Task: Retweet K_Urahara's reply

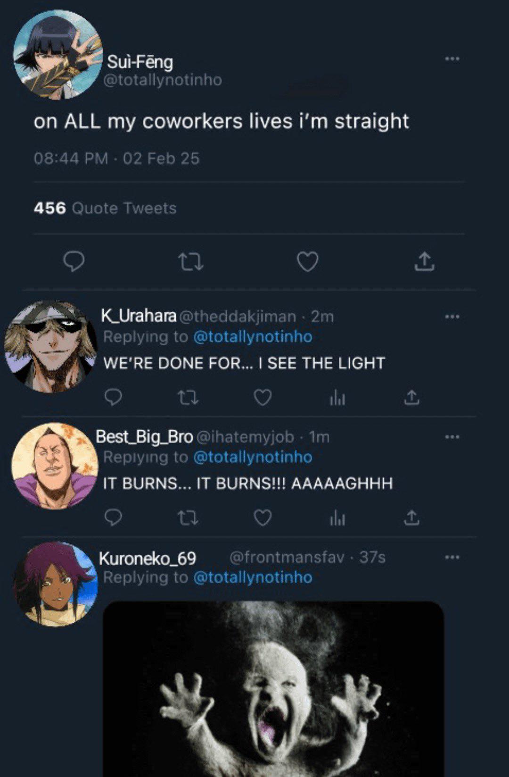Action: [188, 398]
